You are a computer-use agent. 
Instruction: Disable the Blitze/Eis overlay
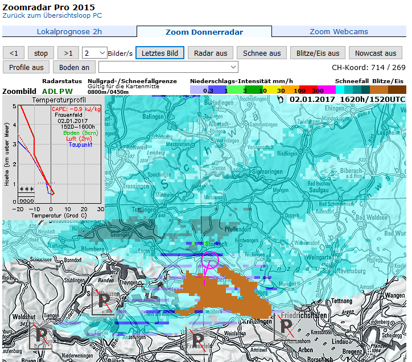tap(318, 53)
